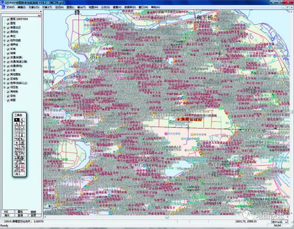Choose the rectangle drawing tool

click(x=17, y=127)
